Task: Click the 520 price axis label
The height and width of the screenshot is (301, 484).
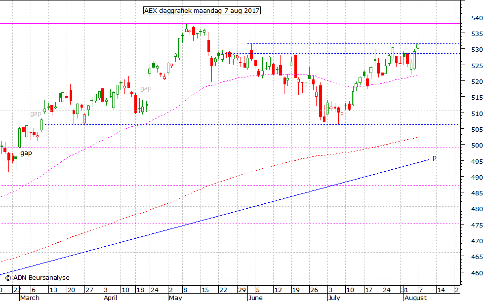Action: click(477, 82)
